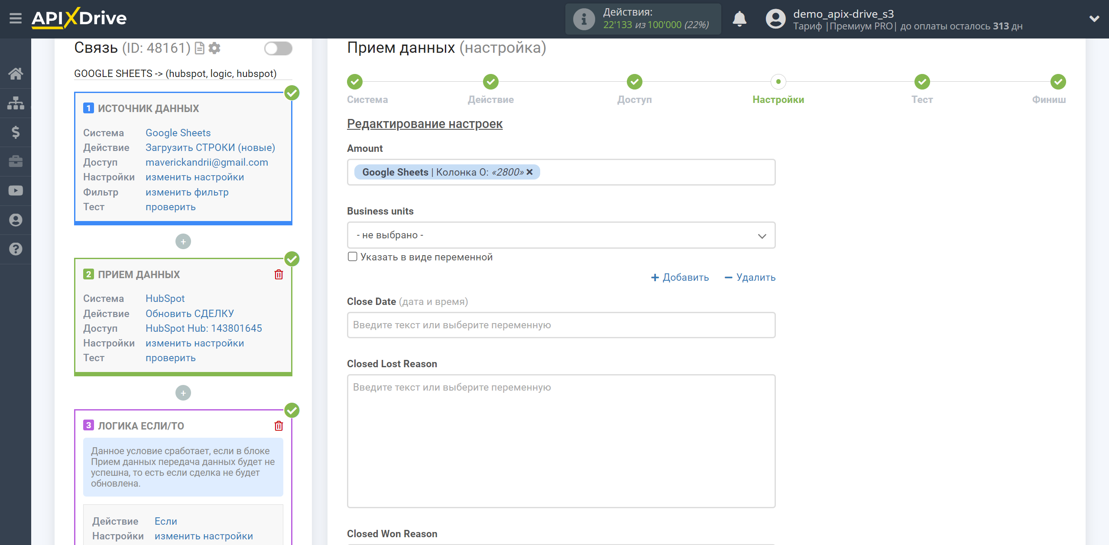Open notifications bell

739,19
